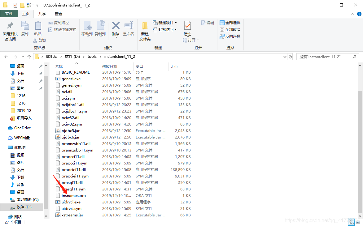Click the Open (打开) ribbon dropdown
The width and height of the screenshot is (363, 226).
click(191, 40)
